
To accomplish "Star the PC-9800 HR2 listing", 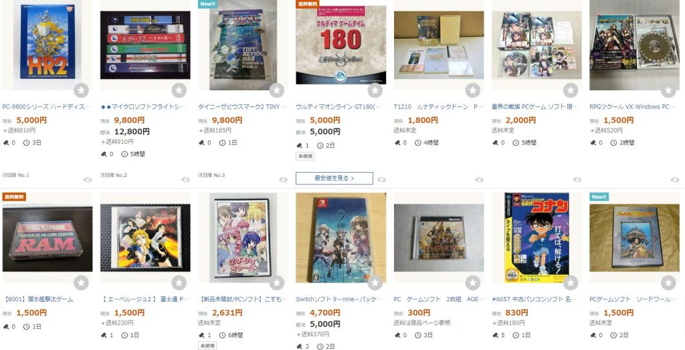I will pyautogui.click(x=81, y=90).
